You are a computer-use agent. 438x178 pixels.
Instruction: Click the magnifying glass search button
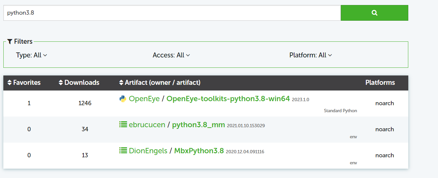point(374,13)
